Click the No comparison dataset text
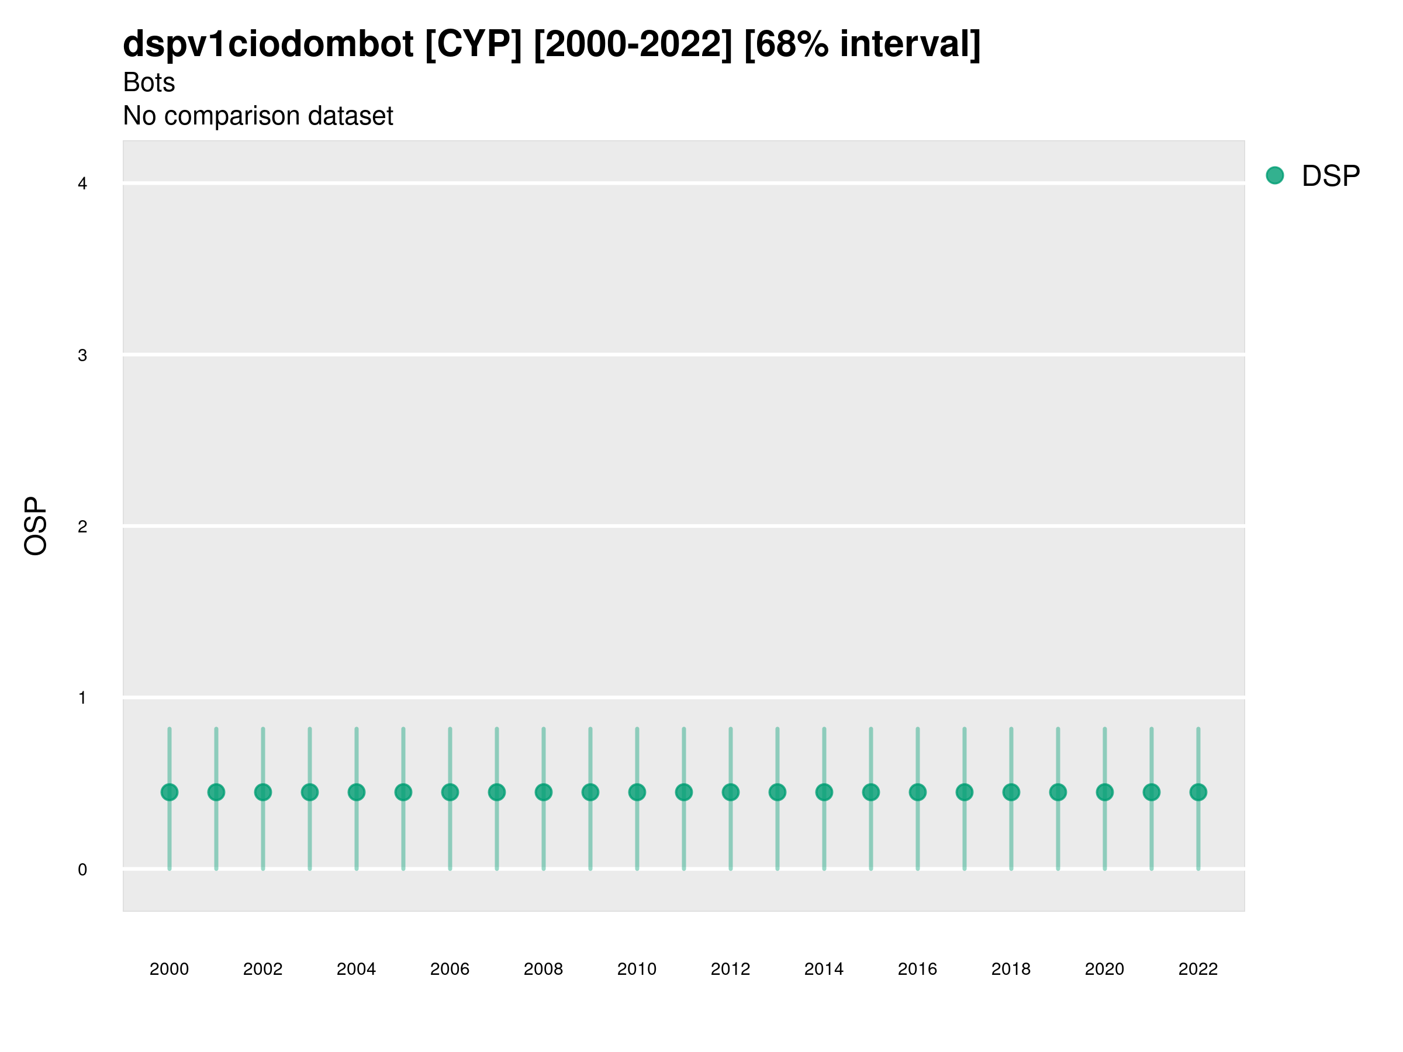Viewport: 1403px width, 1052px height. [258, 116]
